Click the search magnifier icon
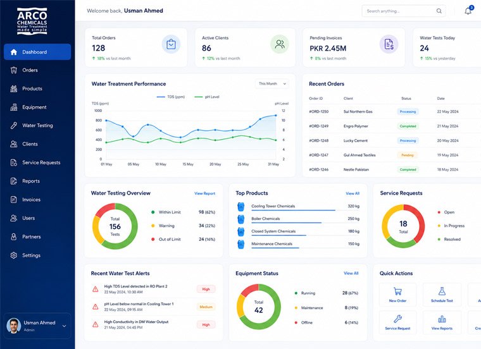Image resolution: width=481 pixels, height=349 pixels. (439, 11)
